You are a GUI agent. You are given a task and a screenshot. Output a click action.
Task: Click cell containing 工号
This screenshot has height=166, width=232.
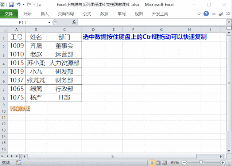17,37
